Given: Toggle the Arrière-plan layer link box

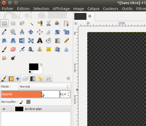Looking at the screenshot, I should coord(9,109).
